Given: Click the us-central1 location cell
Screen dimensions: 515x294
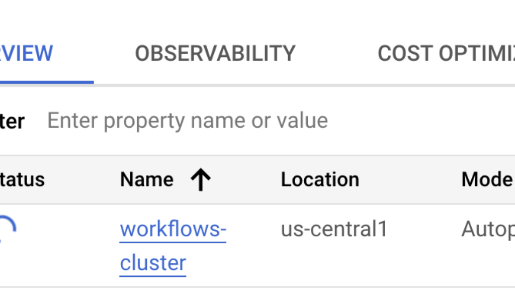Looking at the screenshot, I should 334,229.
